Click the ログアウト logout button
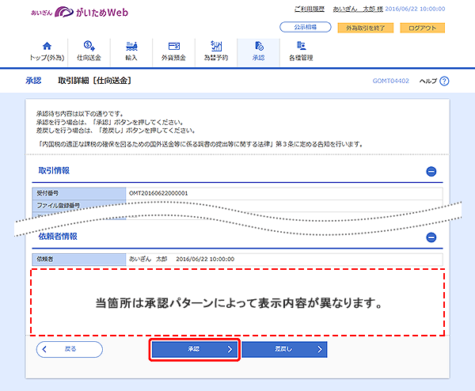This screenshot has width=475, height=391. click(x=422, y=28)
